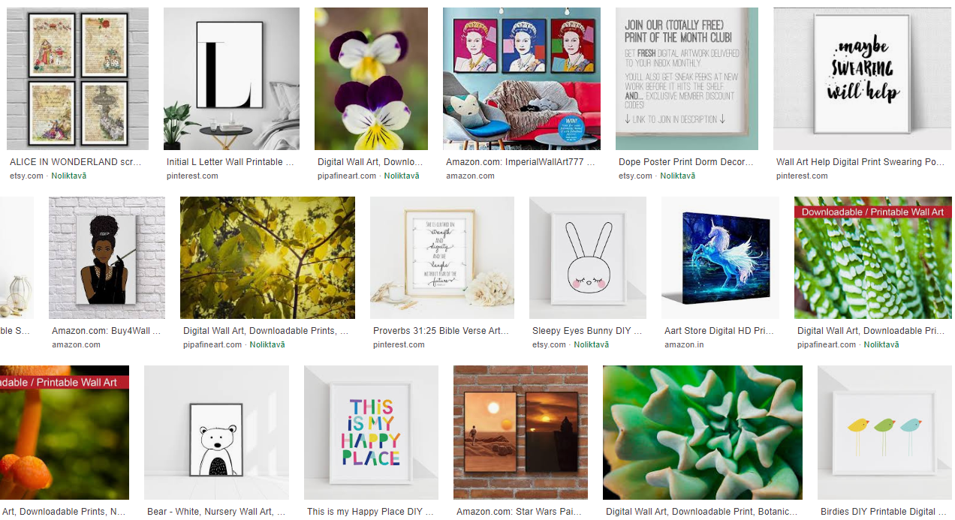Screen dimensions: 955x520
Task: Open the three birdies printable image
Action: click(x=884, y=432)
